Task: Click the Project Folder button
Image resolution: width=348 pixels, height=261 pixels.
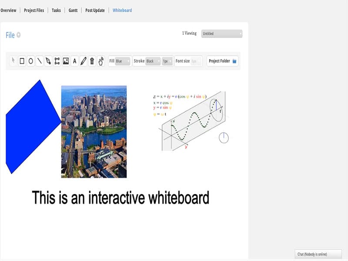Action: (222, 61)
